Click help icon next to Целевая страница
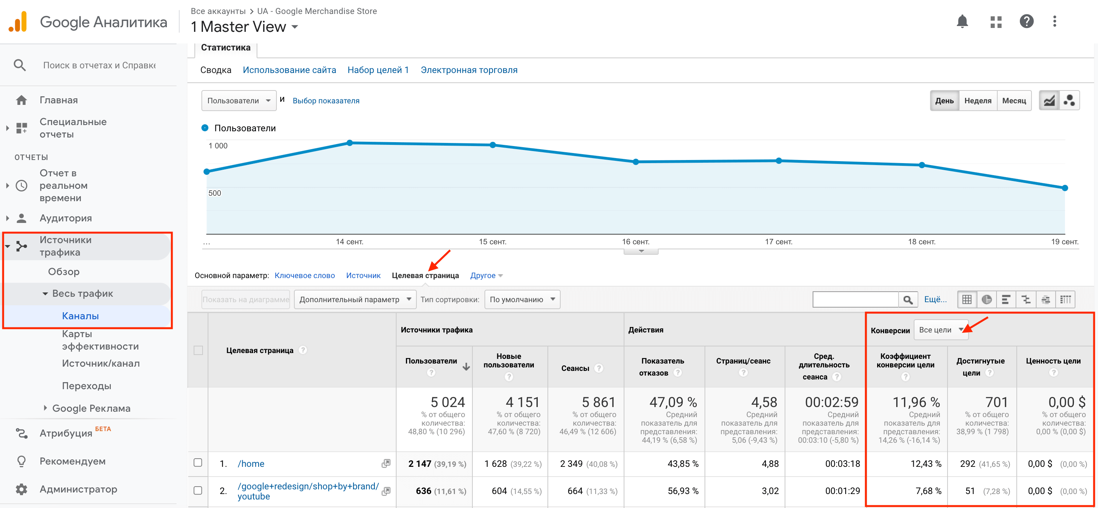1098x508 pixels. coord(302,350)
